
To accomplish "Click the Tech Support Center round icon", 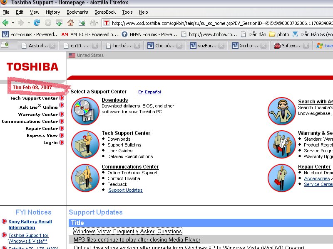I will pyautogui.click(x=85, y=144).
